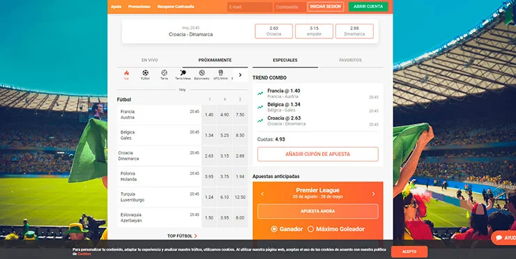This screenshot has height=259, width=516.
Task: Open Bélgica @ 1.34 trend combo entry
Action: 318,107
